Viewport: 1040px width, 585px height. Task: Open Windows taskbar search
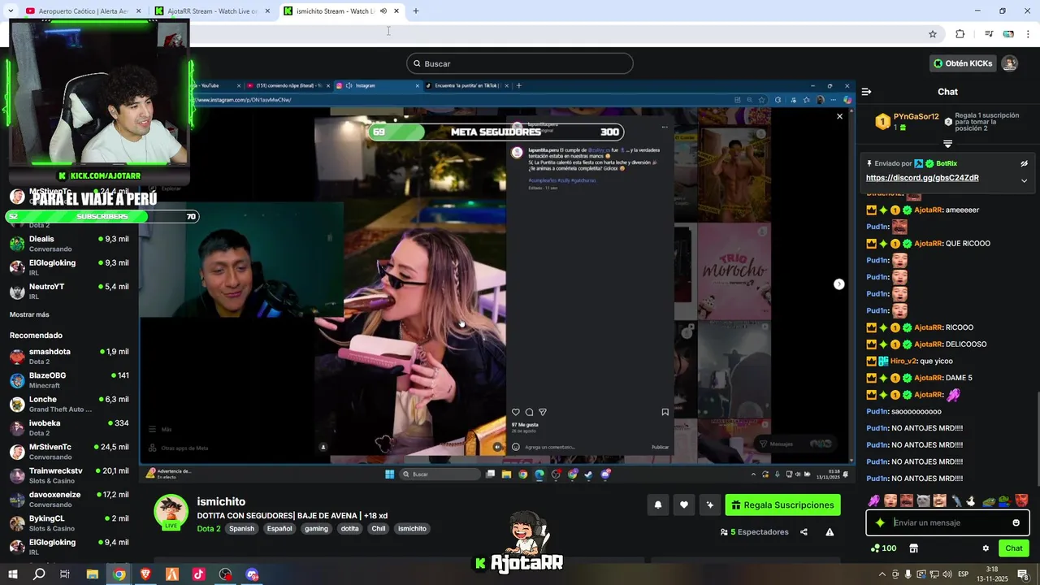[x=39, y=574]
